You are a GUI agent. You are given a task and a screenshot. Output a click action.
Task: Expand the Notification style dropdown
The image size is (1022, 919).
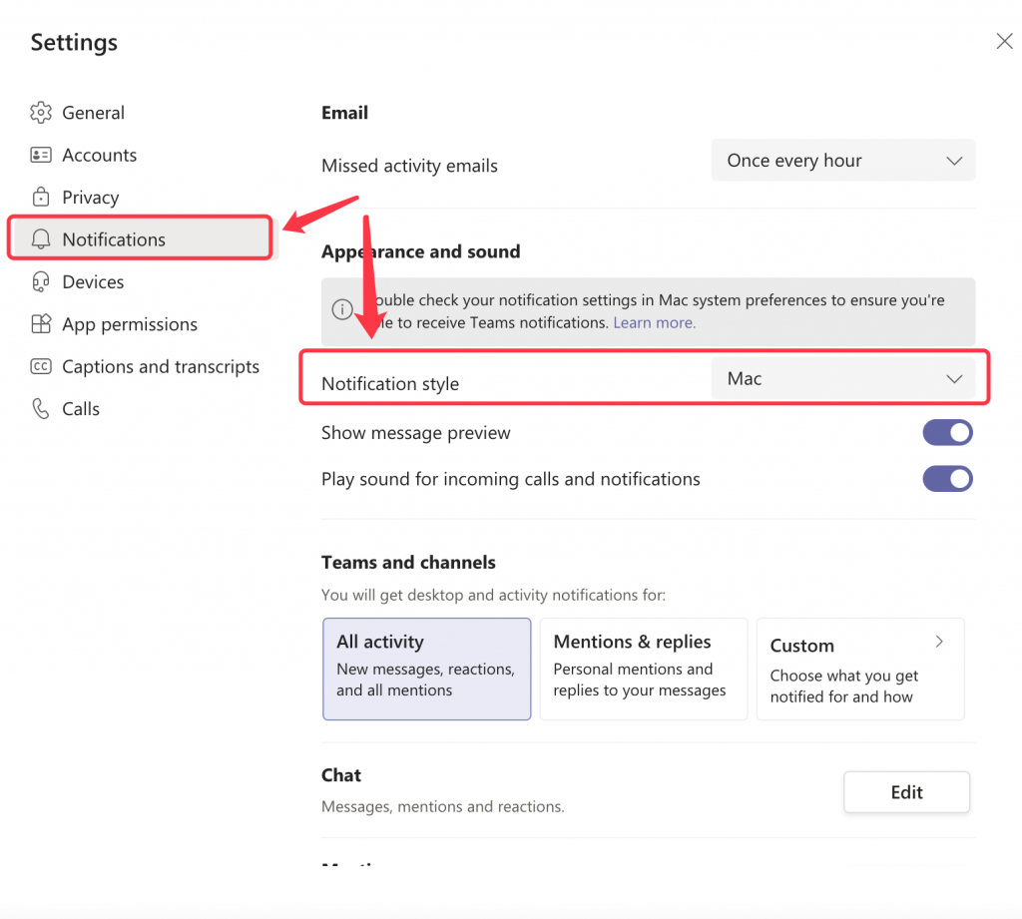click(x=842, y=379)
